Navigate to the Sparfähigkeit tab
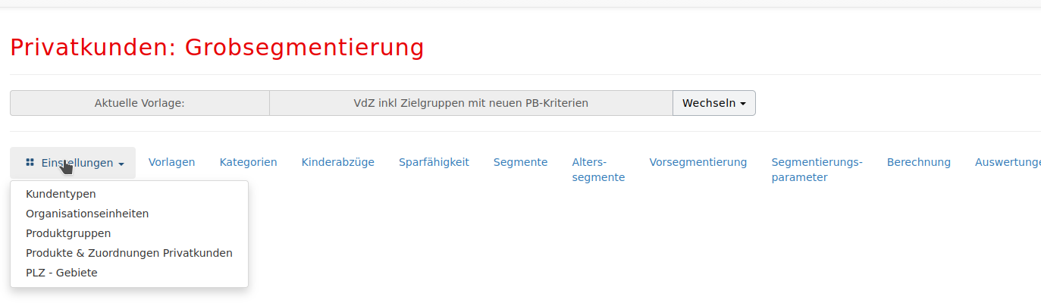 click(x=434, y=162)
